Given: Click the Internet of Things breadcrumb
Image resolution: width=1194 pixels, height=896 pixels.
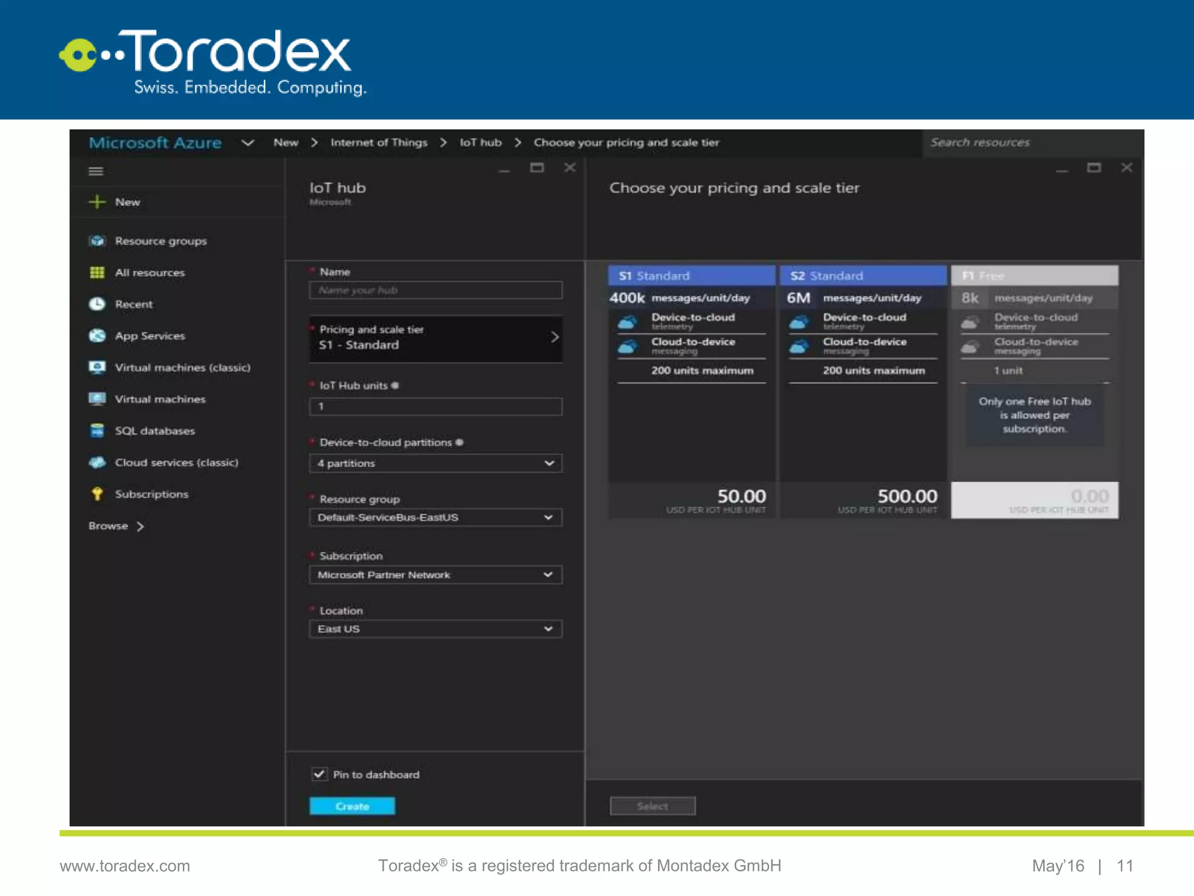Looking at the screenshot, I should click(x=379, y=142).
